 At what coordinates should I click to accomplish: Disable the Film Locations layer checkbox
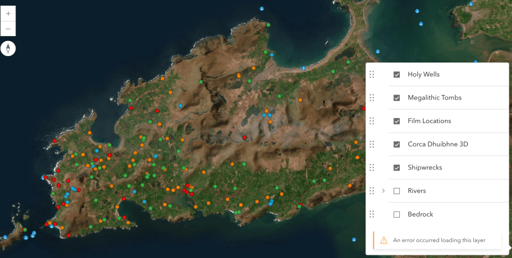[397, 121]
